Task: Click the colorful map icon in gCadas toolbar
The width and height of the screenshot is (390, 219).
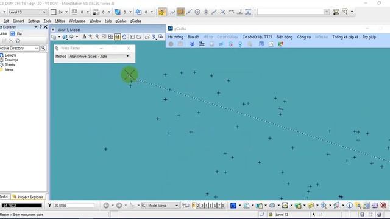Action: pos(281,44)
